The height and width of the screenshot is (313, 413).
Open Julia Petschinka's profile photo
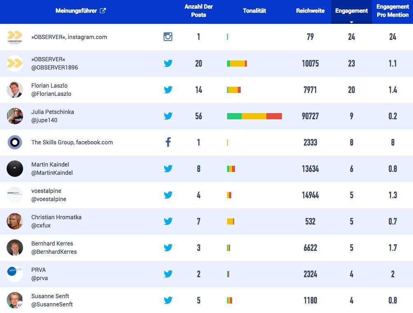click(x=15, y=116)
